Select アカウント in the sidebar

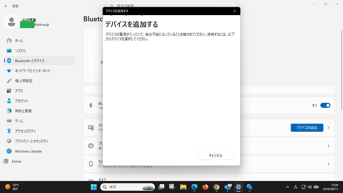click(x=39, y=101)
